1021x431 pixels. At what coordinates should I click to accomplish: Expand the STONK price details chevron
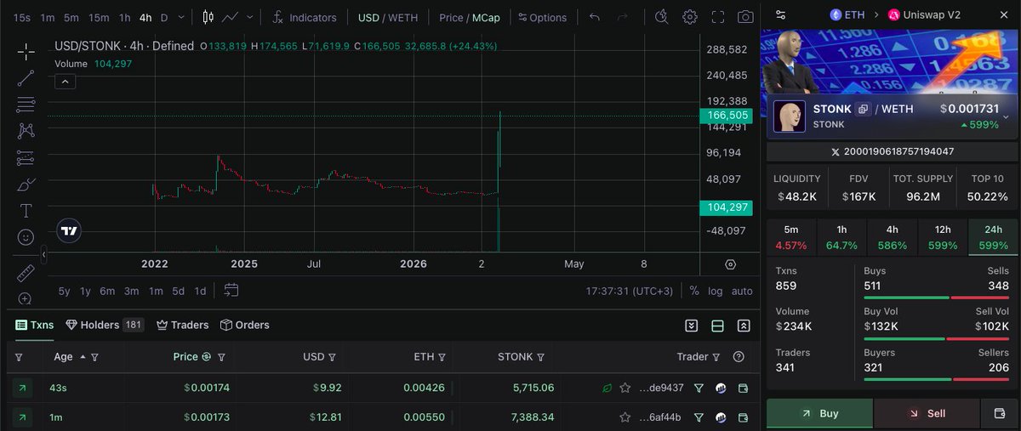(1006, 117)
